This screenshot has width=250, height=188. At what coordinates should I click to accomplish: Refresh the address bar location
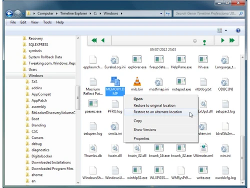coord(168,14)
